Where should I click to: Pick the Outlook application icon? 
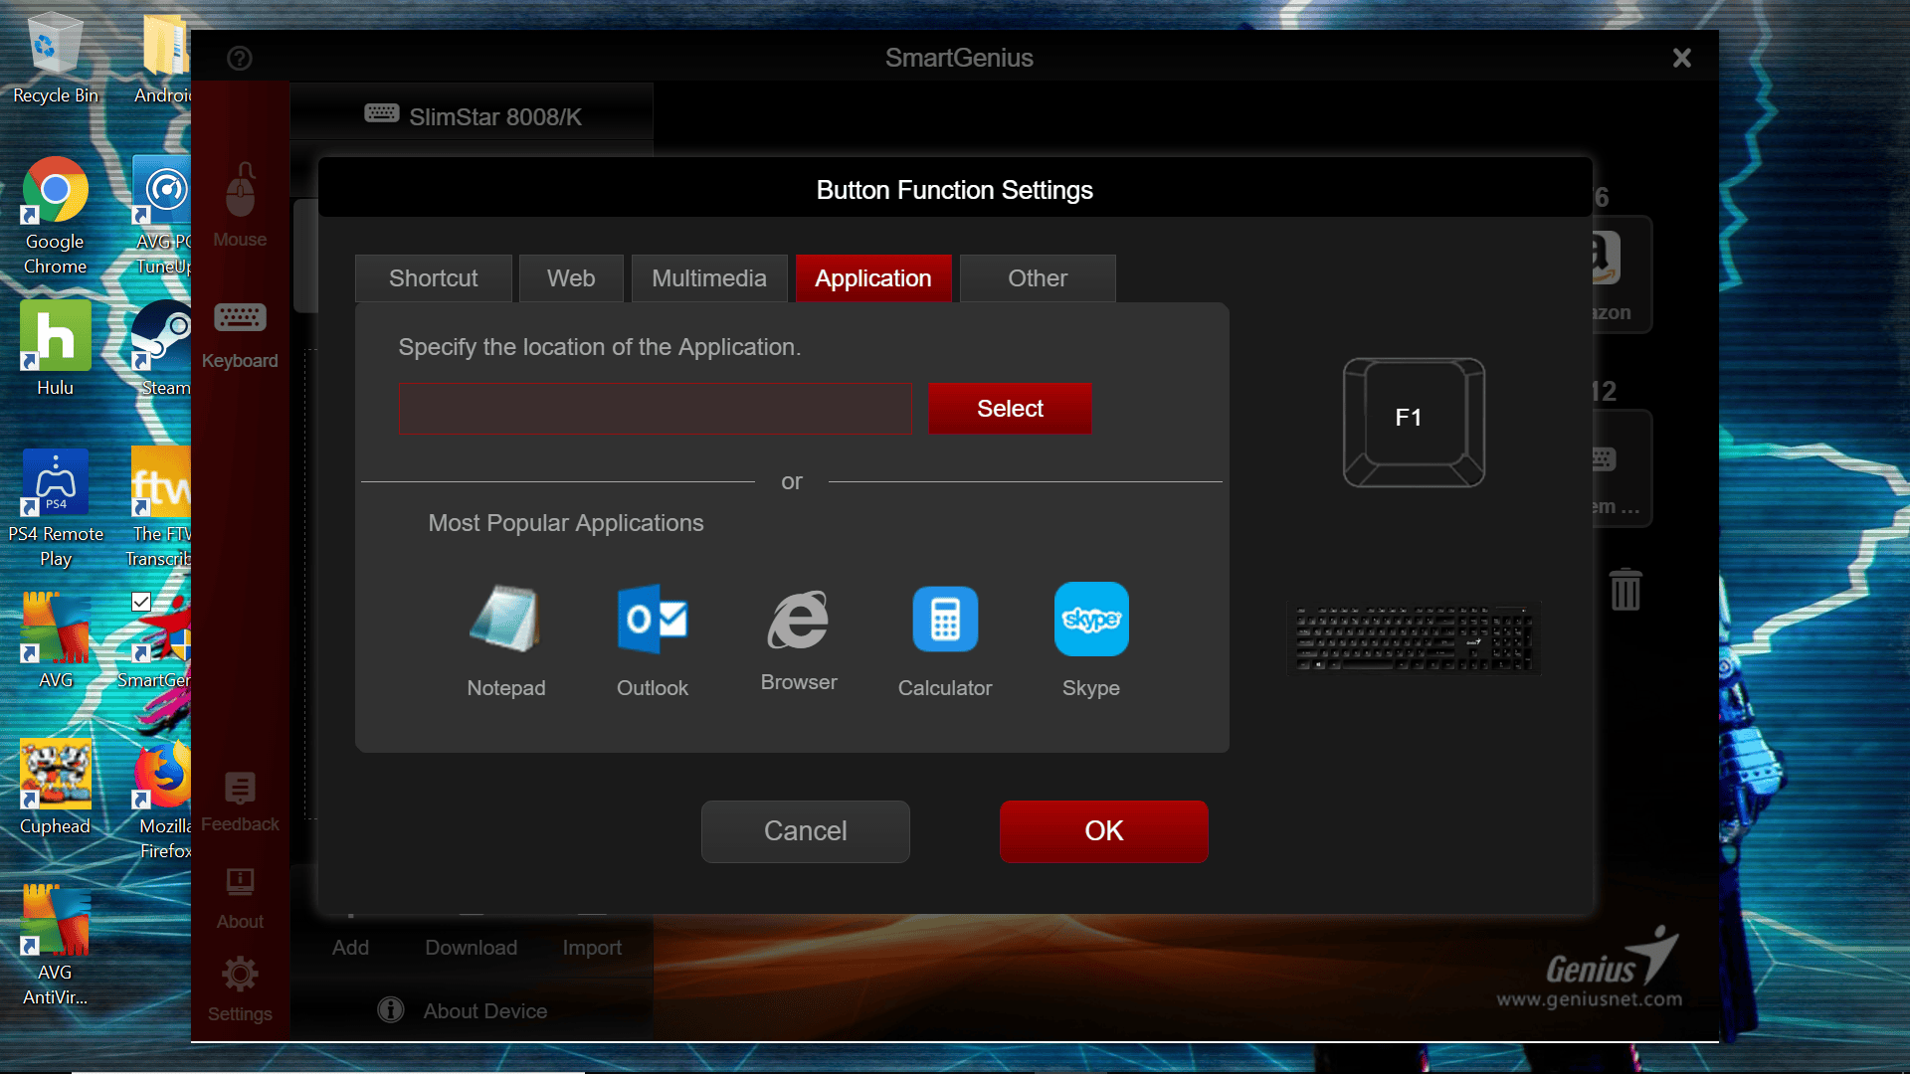pos(653,620)
